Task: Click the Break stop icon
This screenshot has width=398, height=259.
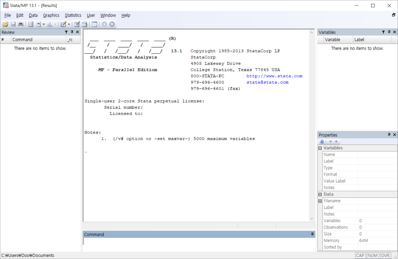Action: (x=112, y=24)
